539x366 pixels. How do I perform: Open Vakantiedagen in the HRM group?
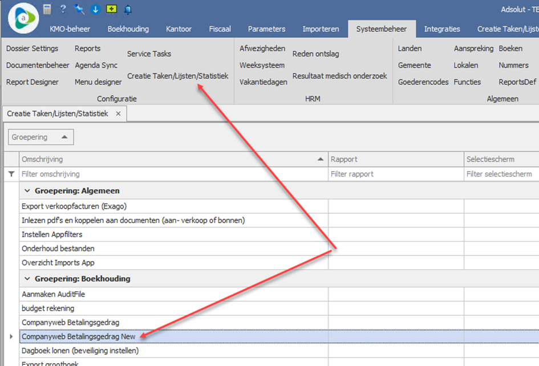pos(264,82)
